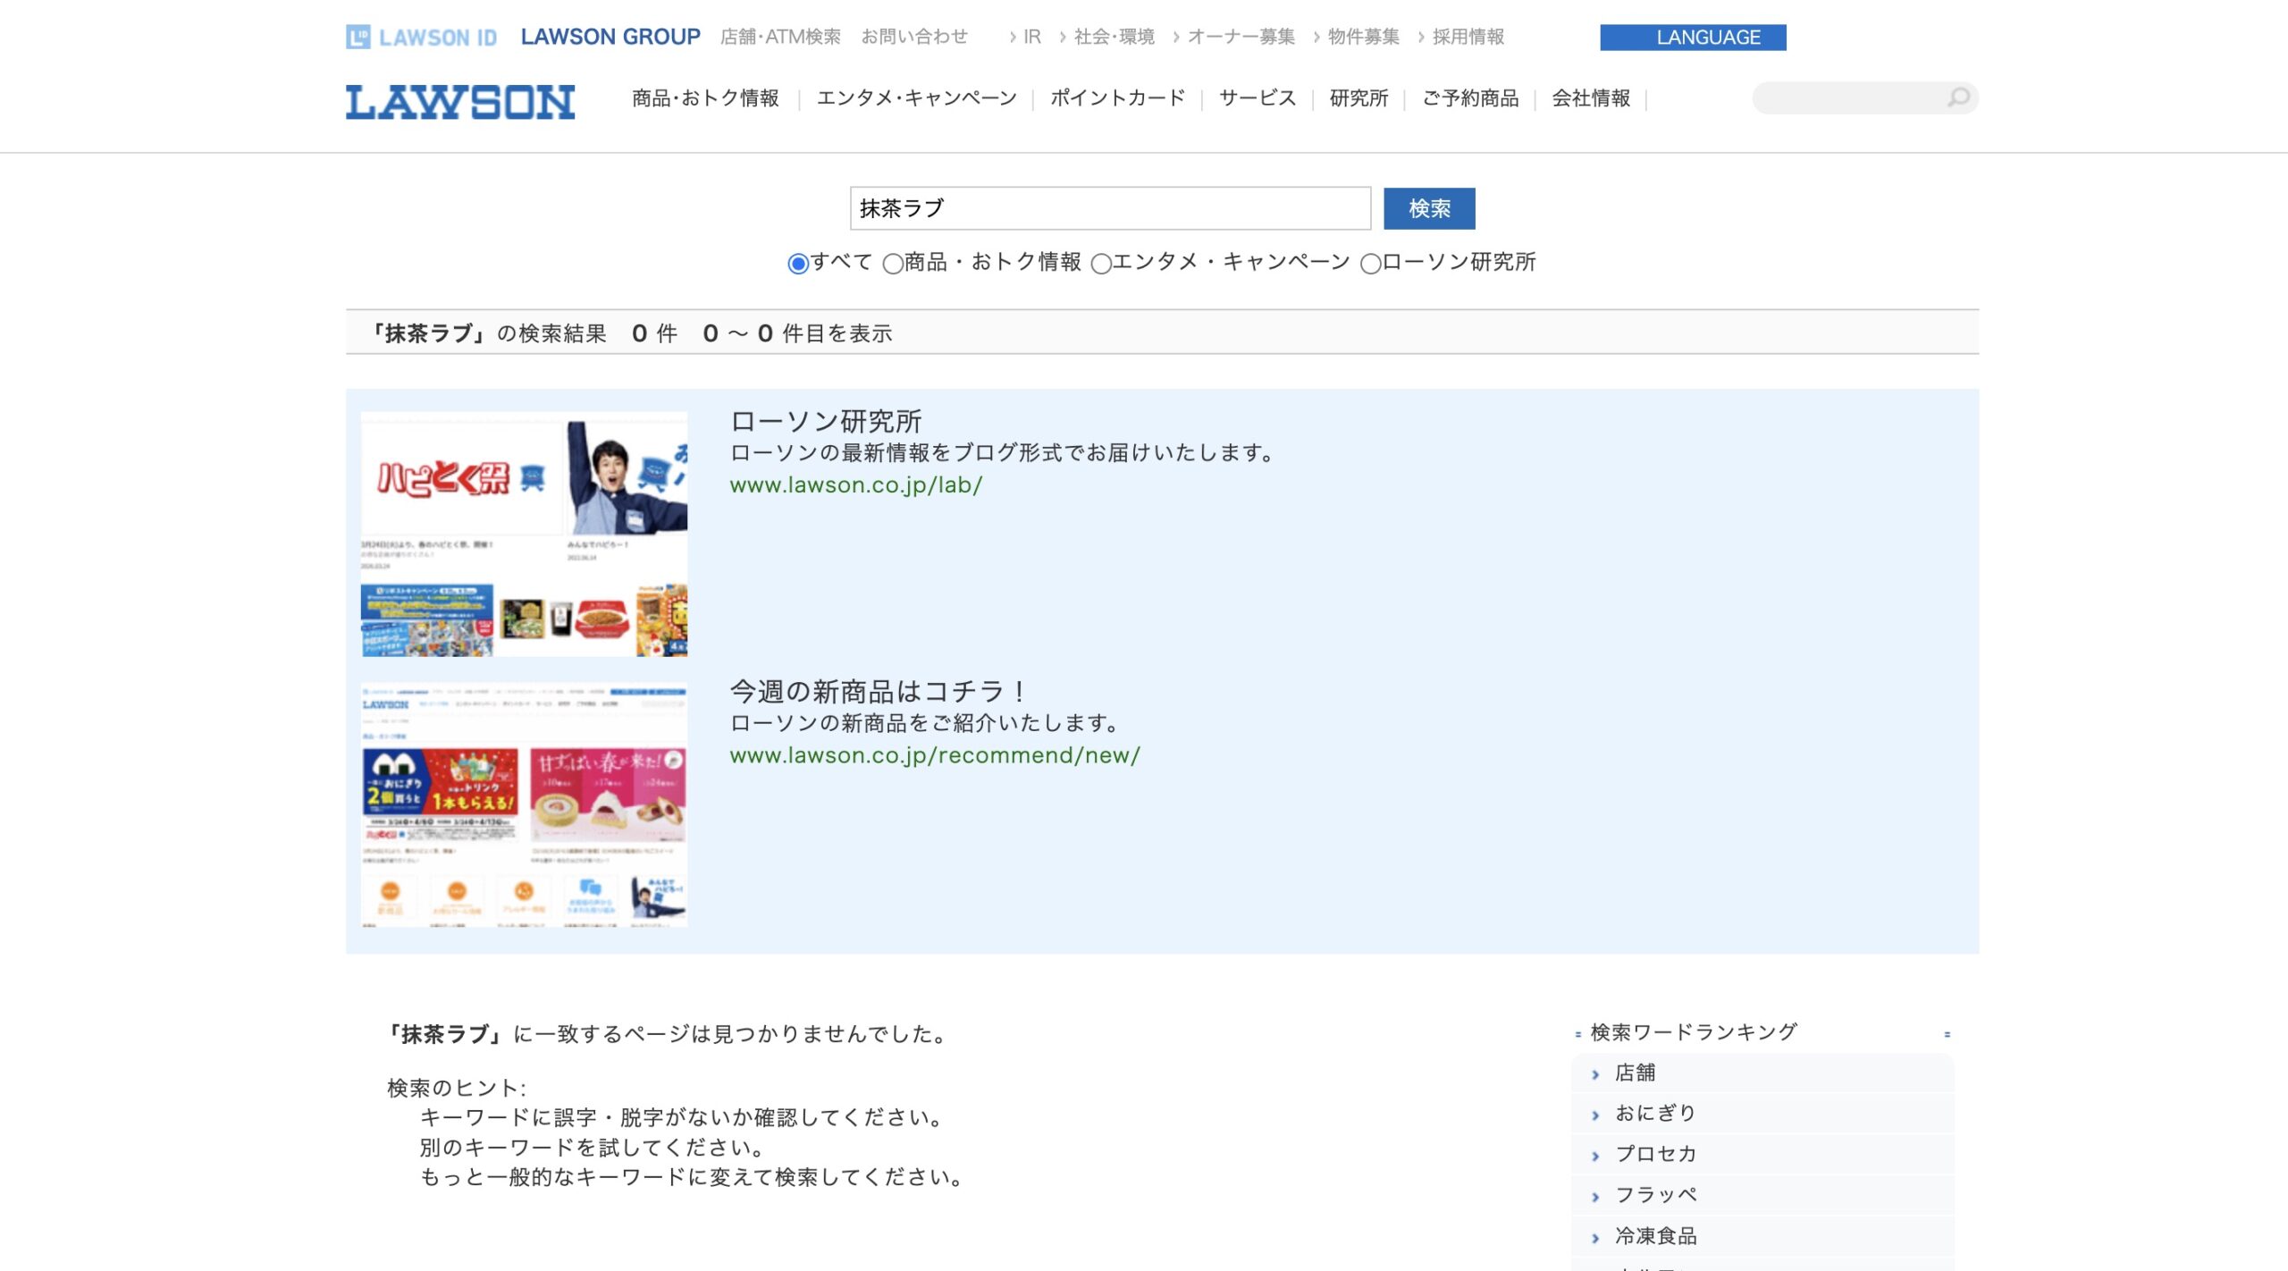Open the おにぎり search ranking entry
The height and width of the screenshot is (1271, 2288).
[x=1654, y=1113]
